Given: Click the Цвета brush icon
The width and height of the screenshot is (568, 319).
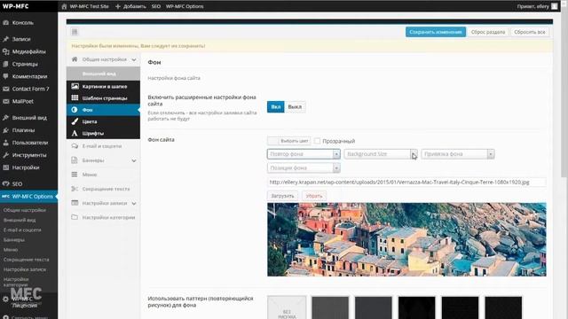Looking at the screenshot, I should coord(75,121).
